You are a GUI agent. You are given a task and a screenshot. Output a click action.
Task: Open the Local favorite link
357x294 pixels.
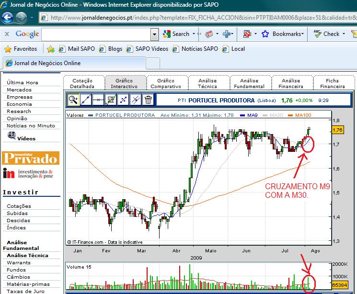click(x=233, y=49)
